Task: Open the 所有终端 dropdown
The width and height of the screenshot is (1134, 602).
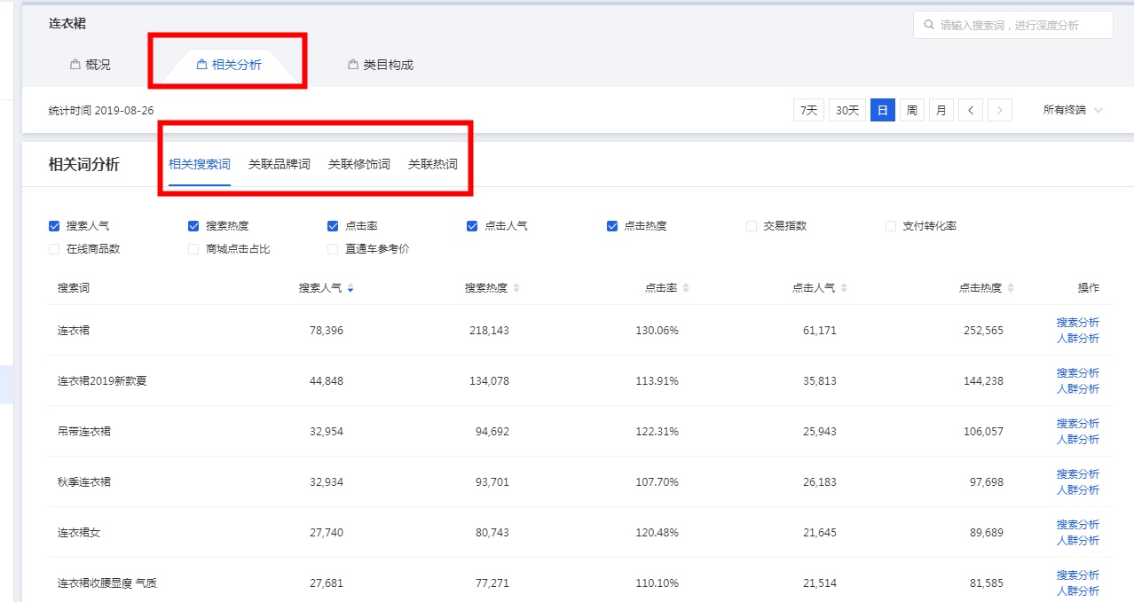Action: point(1073,111)
